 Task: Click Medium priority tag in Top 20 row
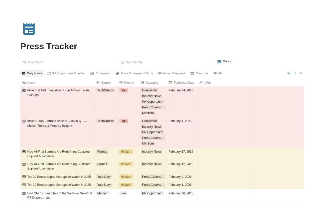(126, 177)
